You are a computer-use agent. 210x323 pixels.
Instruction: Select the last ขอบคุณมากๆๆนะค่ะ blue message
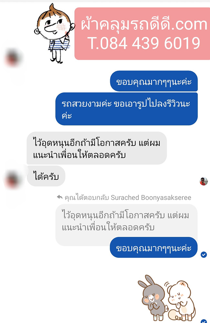pyautogui.click(x=154, y=248)
